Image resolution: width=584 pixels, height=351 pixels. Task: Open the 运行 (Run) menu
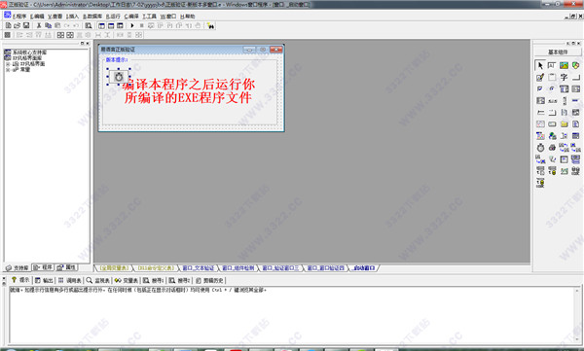pyautogui.click(x=113, y=17)
